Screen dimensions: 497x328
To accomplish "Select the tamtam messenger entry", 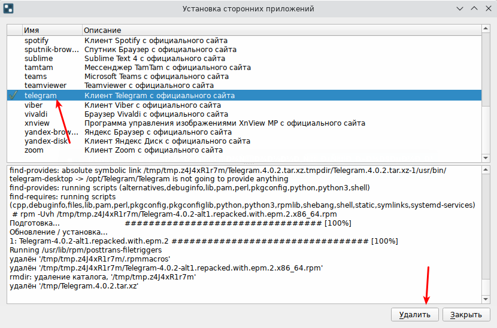I will pos(244,68).
